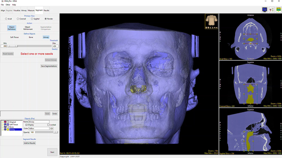Click the color picker icon beside Yellow field

tap(52, 128)
